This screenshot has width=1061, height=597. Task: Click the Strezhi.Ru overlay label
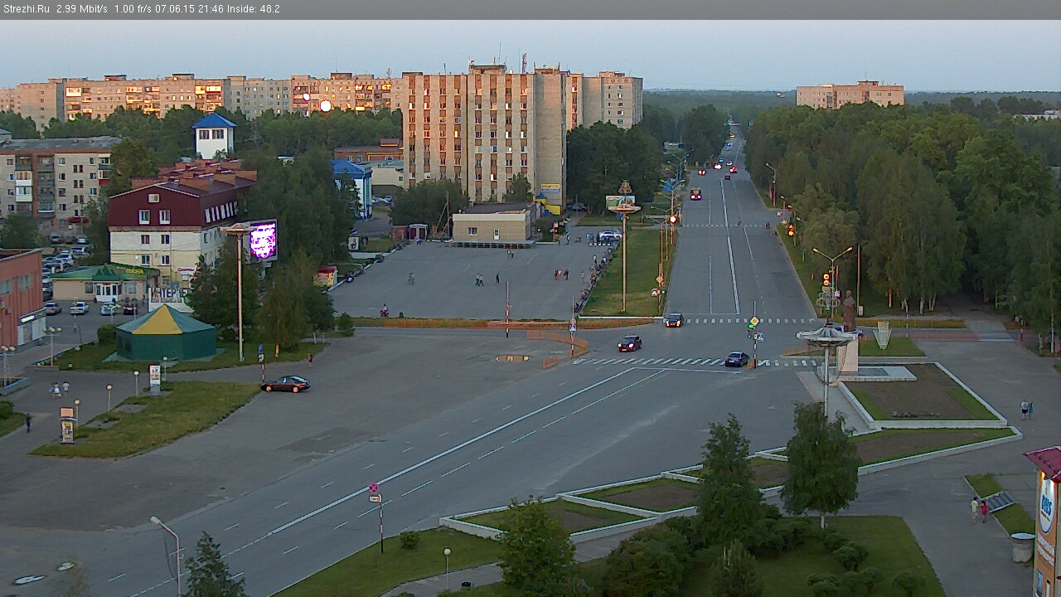point(27,9)
